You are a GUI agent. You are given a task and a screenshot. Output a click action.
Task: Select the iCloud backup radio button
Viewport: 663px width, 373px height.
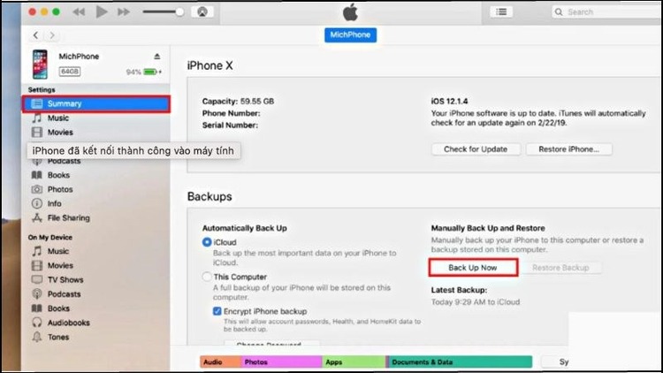(207, 242)
